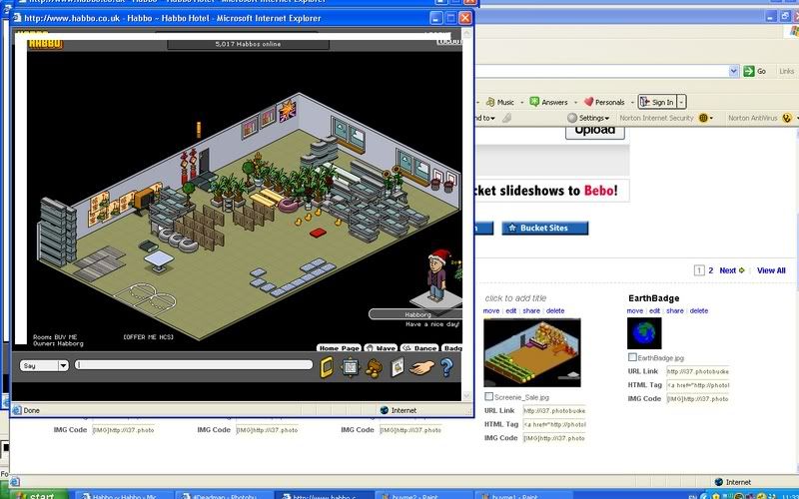This screenshot has width=799, height=499.
Task: Click the hand inventory icon
Action: point(421,367)
